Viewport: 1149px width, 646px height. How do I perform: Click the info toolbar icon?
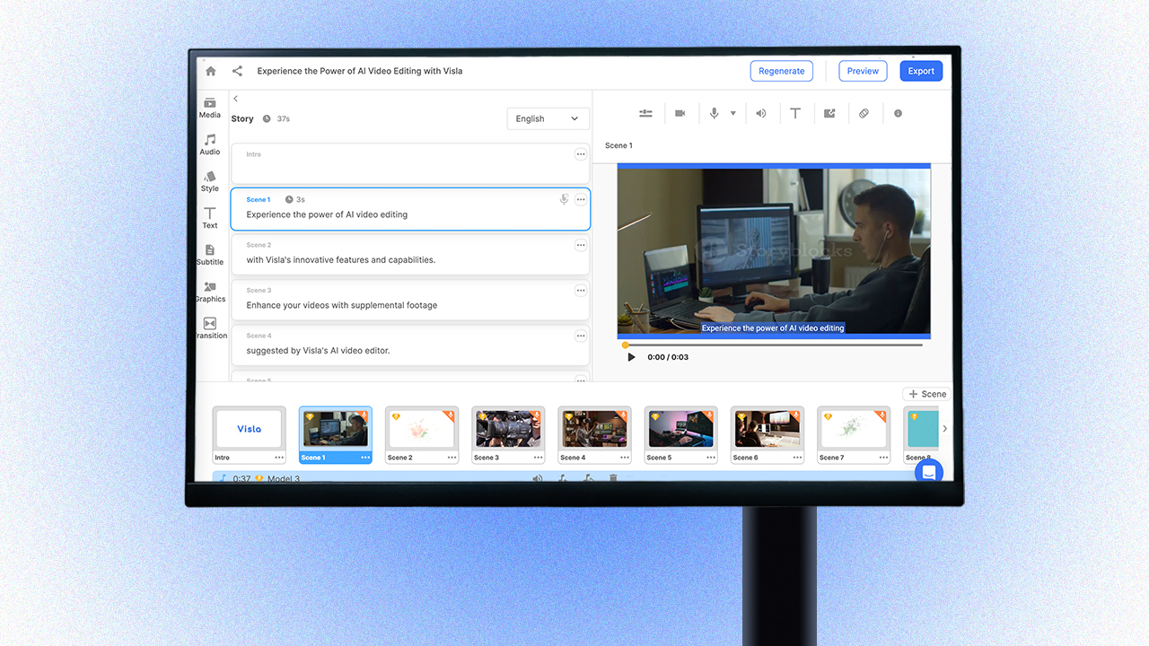click(x=898, y=113)
